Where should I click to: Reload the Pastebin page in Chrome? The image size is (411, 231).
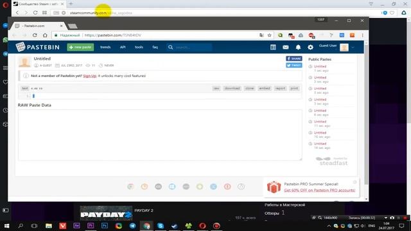pyautogui.click(x=35, y=35)
